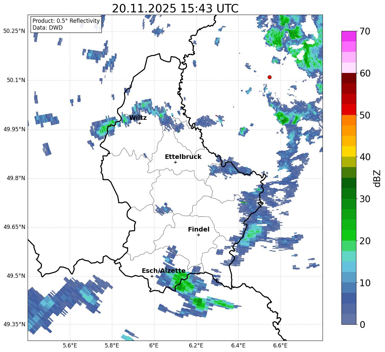
Task: Click the colorbar tick value 70
Action: 365,32
